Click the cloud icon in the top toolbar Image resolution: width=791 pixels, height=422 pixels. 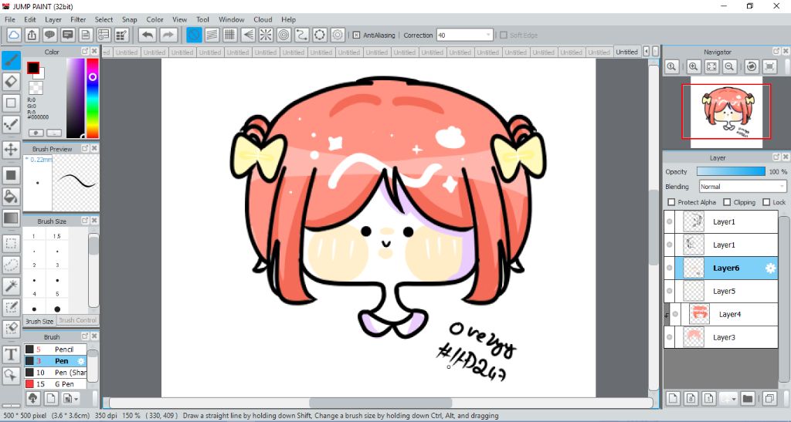[x=14, y=35]
